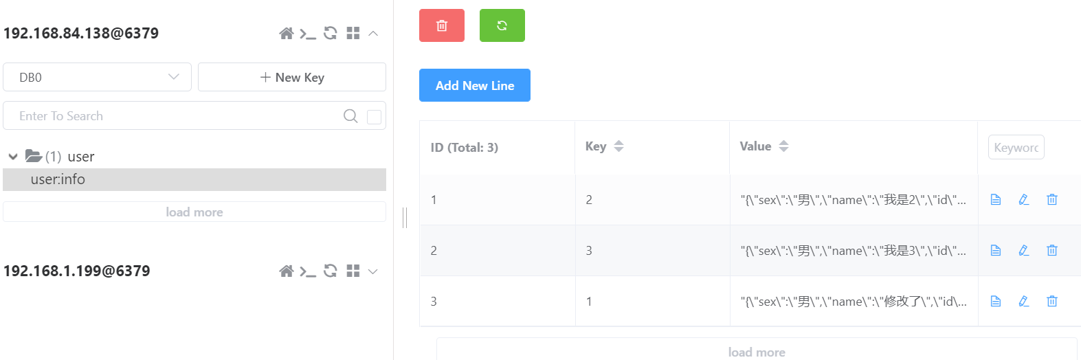
Task: Click home icon for 192.168.84.138 connection
Action: pyautogui.click(x=287, y=33)
